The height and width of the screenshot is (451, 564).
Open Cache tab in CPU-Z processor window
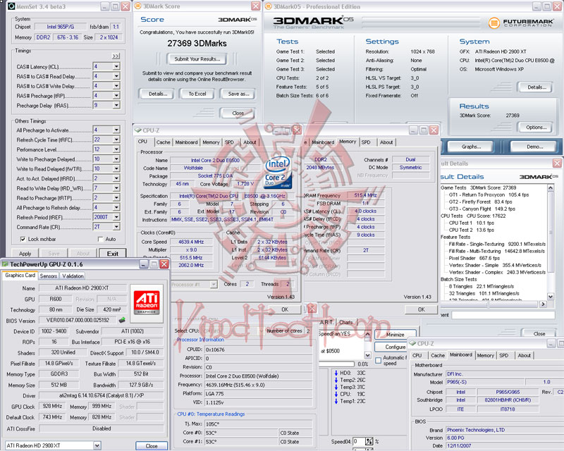[164, 142]
